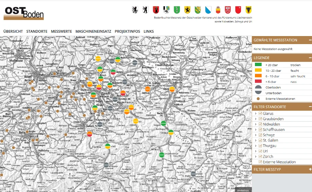
Task: Click the Graubünden coat of arms
Action: click(x=166, y=9)
